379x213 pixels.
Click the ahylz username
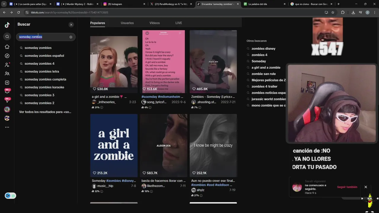pos(200,190)
